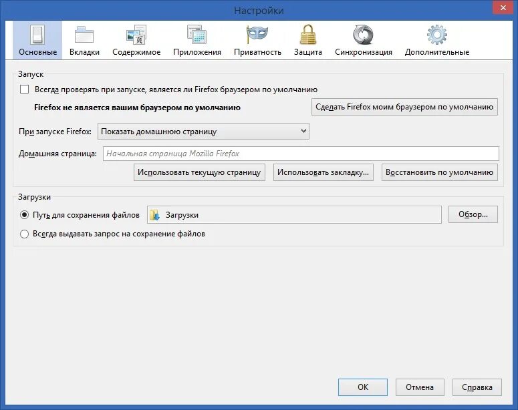The height and width of the screenshot is (410, 518).
Task: Open the Содержимое pictures icon
Action: click(x=136, y=35)
